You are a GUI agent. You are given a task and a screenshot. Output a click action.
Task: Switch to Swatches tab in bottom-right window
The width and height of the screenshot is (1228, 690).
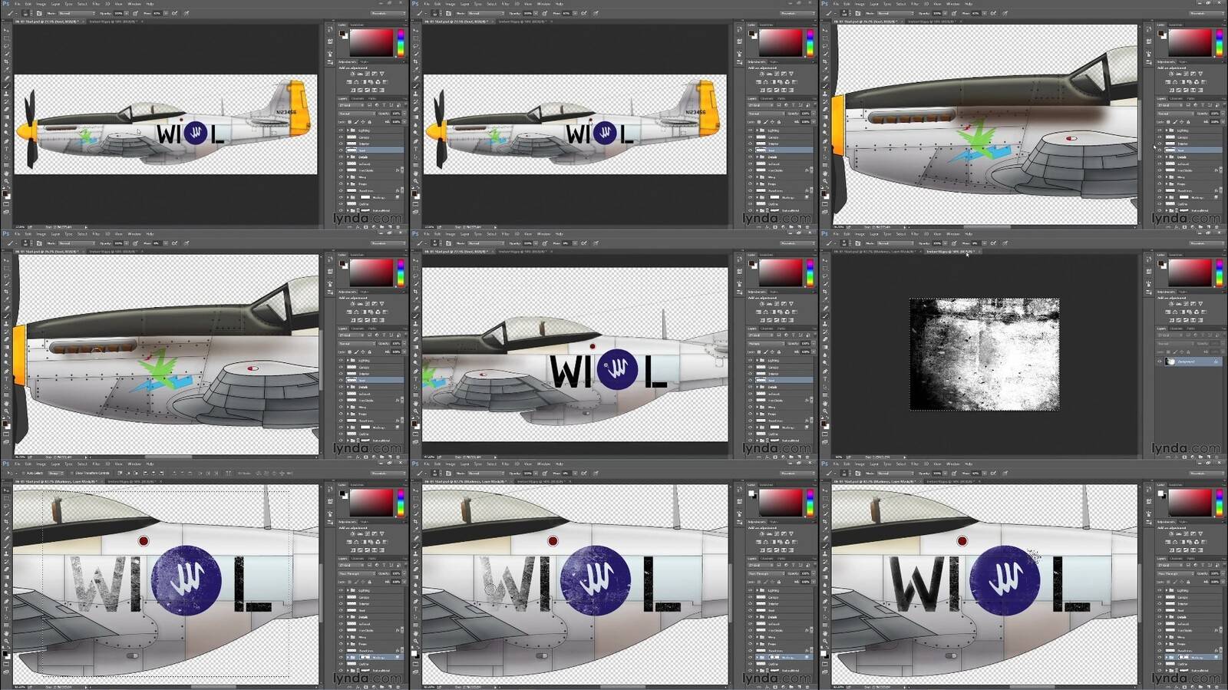point(1176,485)
